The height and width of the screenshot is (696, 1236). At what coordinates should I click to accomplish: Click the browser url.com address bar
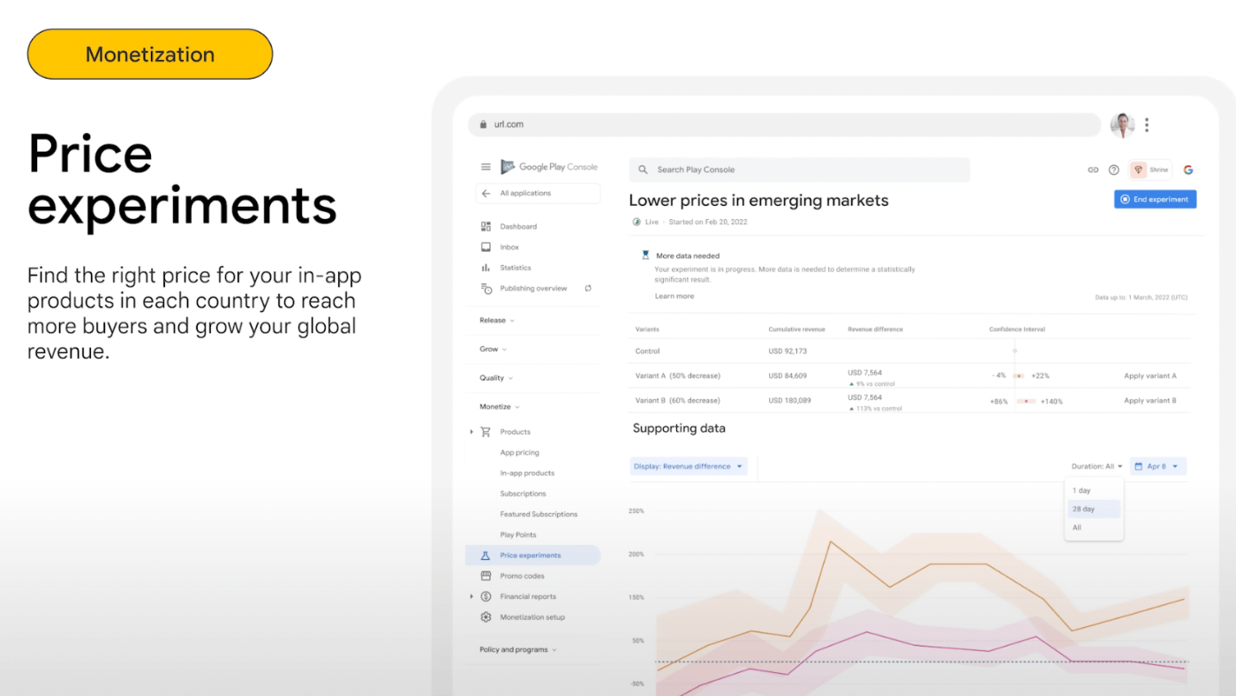click(784, 125)
